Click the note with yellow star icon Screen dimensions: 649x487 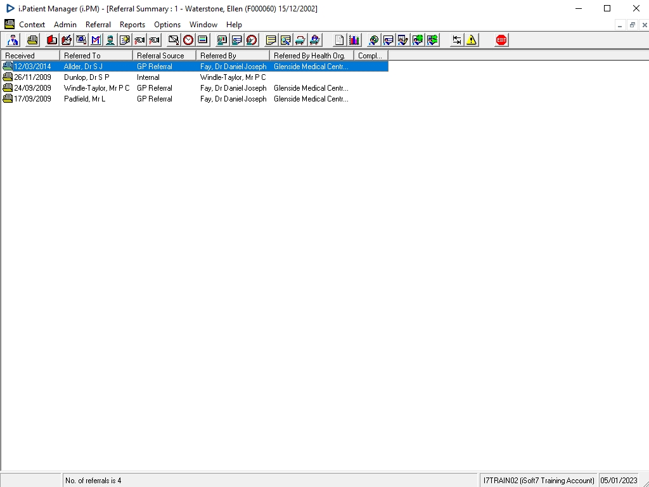point(125,40)
